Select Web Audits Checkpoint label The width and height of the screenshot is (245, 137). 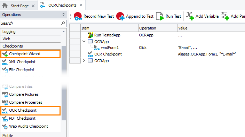pos(29,126)
